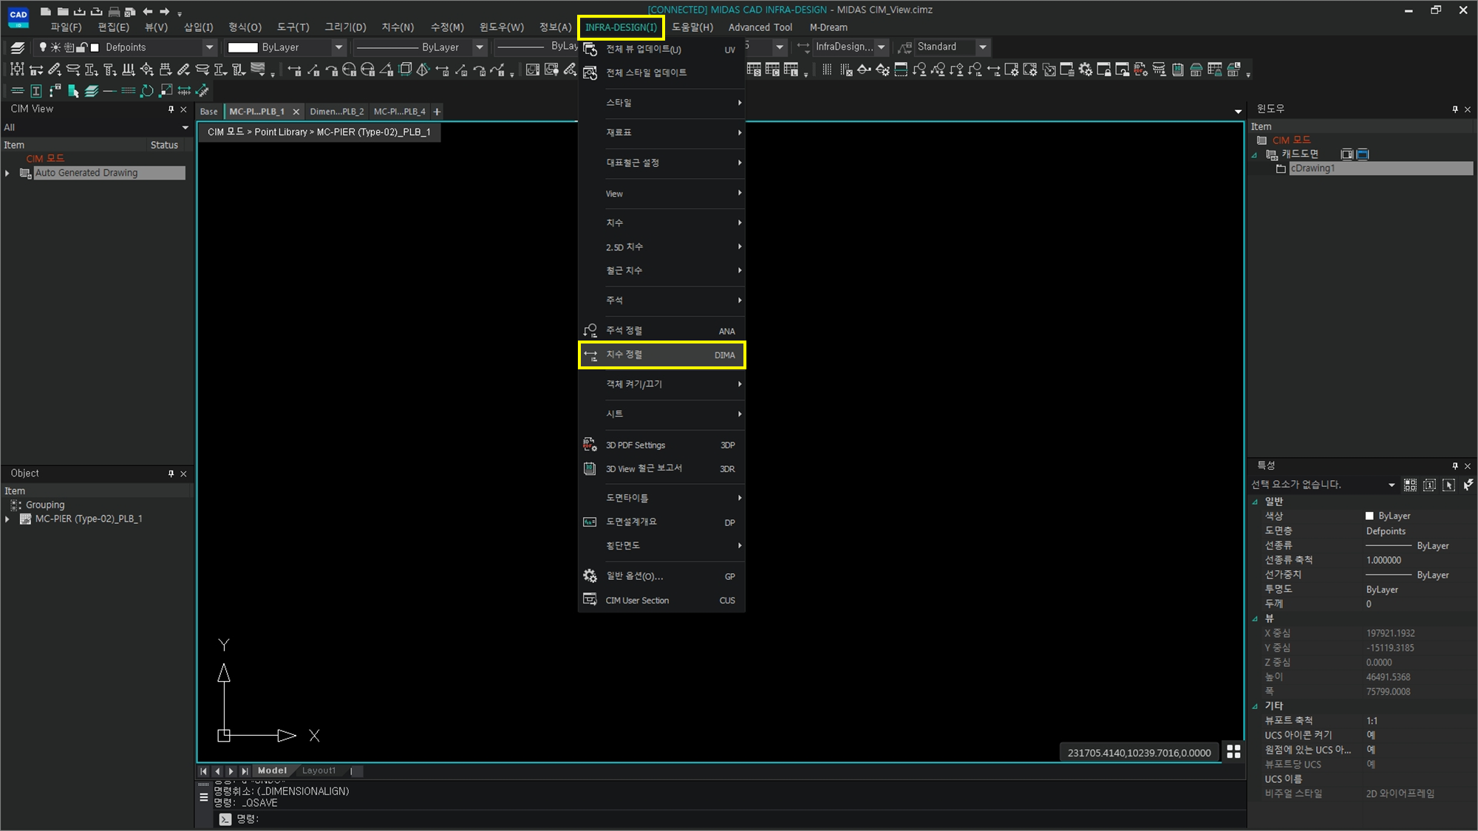Image resolution: width=1478 pixels, height=831 pixels.
Task: Open the ByLayer linetype dropdown
Action: click(479, 47)
